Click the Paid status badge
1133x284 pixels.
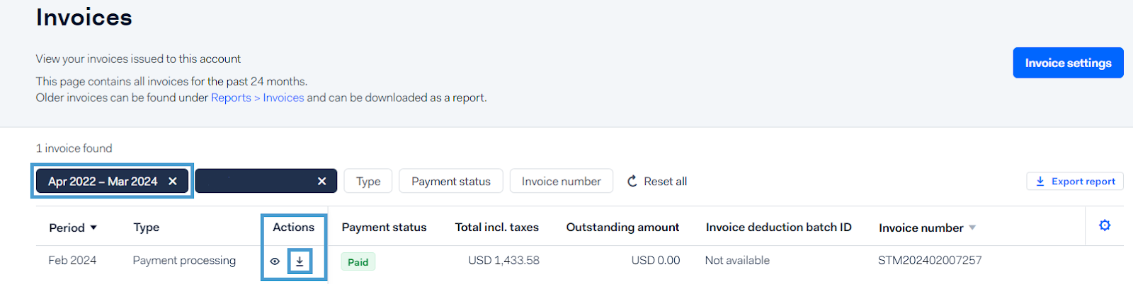[x=358, y=262]
